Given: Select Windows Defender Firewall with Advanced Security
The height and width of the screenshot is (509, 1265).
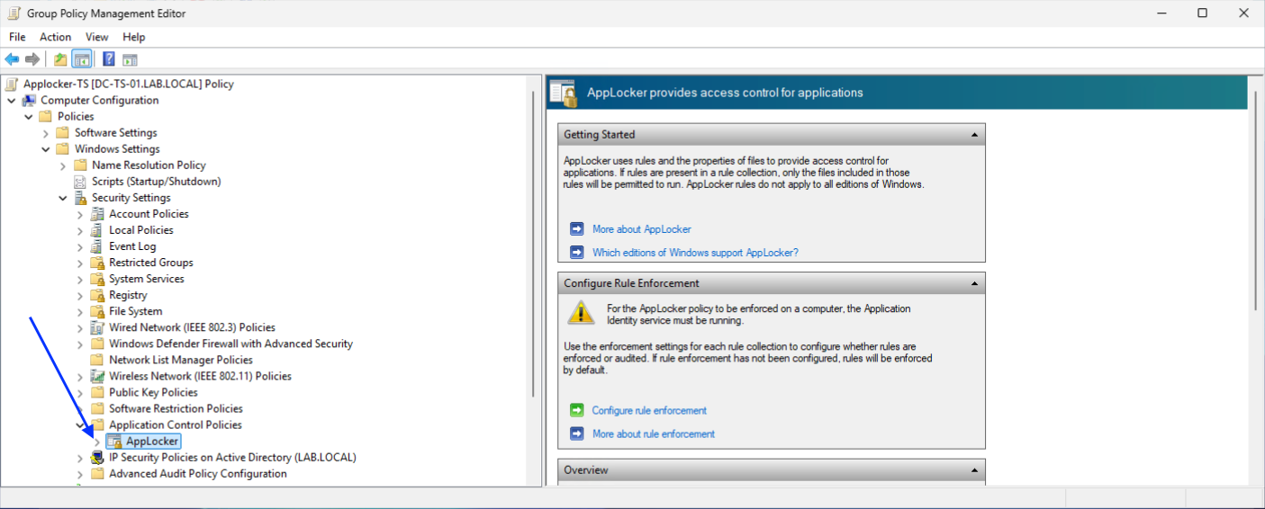Looking at the screenshot, I should click(230, 344).
